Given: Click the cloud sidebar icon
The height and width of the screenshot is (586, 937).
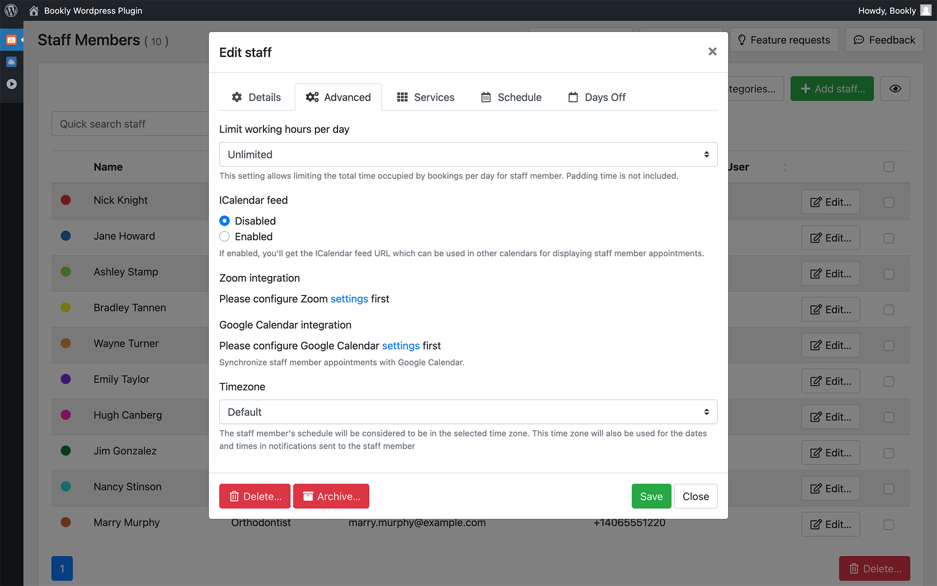Looking at the screenshot, I should (x=11, y=62).
